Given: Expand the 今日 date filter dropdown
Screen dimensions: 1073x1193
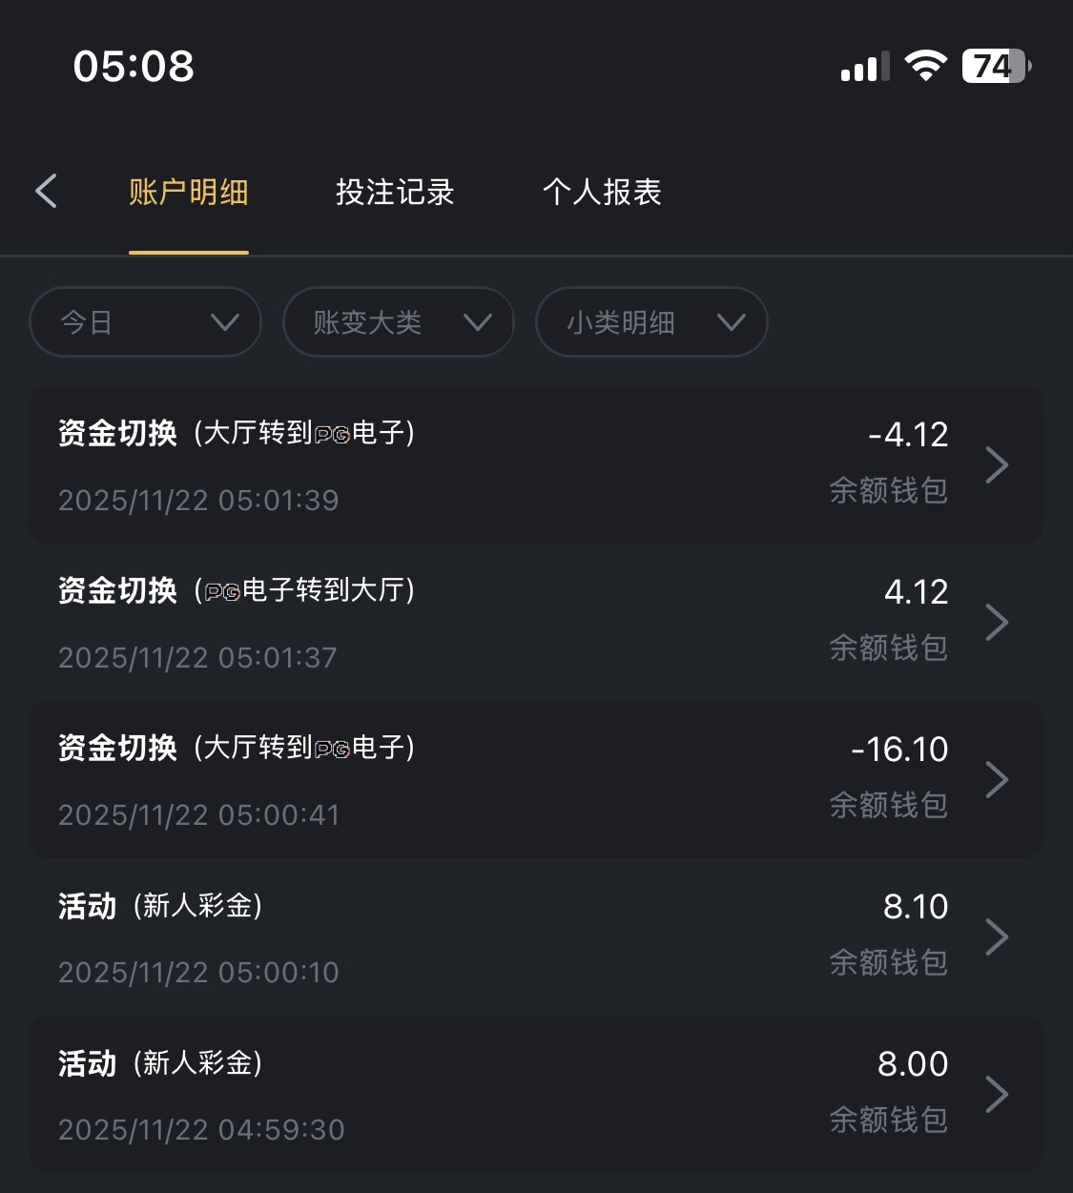Looking at the screenshot, I should [x=146, y=322].
